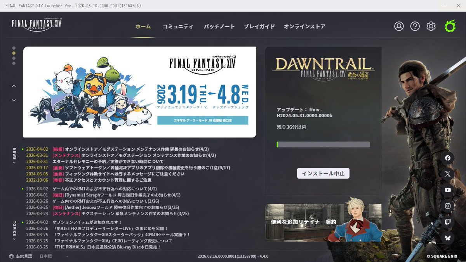466x262 pixels.
Task: Open エターナルセレモニーの予約 news item
Action: pyautogui.click(x=108, y=161)
